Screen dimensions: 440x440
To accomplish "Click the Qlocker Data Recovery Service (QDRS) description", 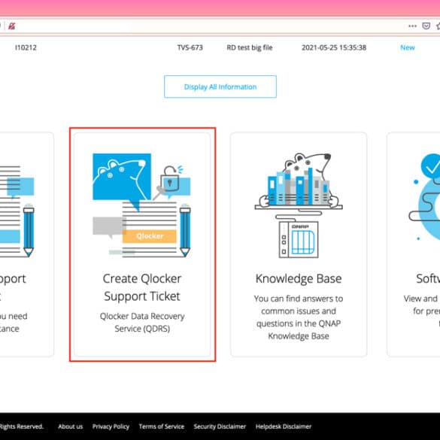I will [142, 322].
